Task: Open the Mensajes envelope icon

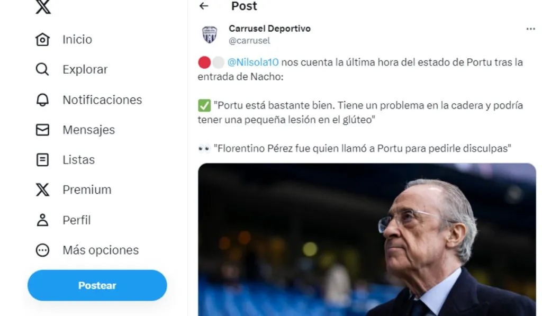Action: tap(42, 130)
